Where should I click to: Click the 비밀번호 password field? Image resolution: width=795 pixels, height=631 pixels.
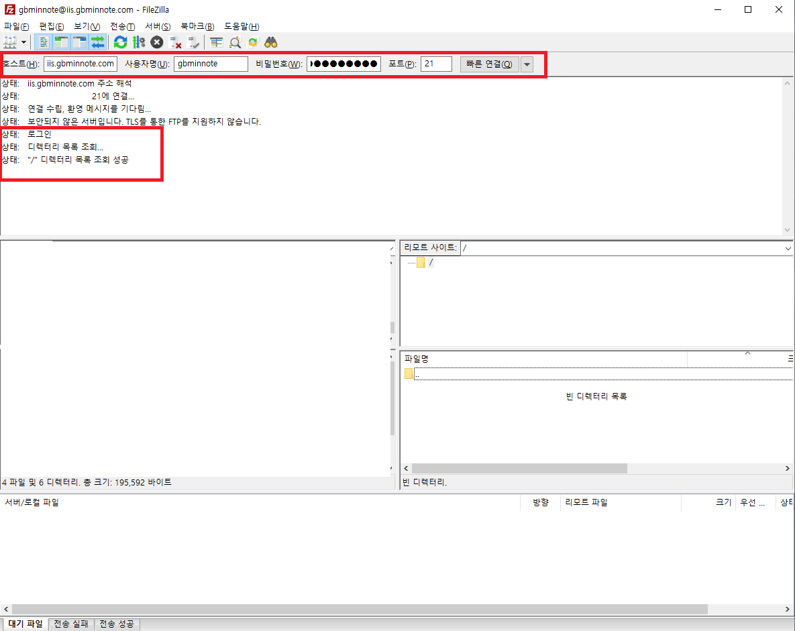343,64
